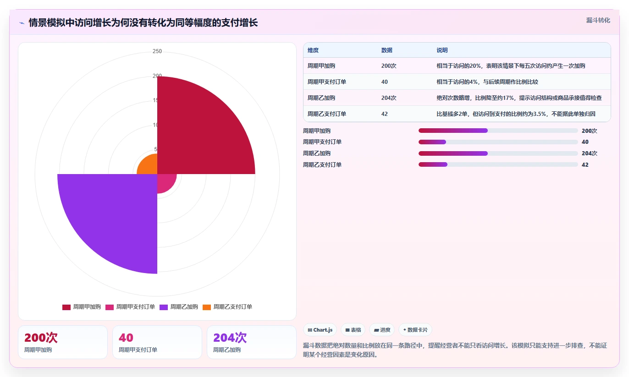The width and height of the screenshot is (629, 377).
Task: Click the 数据 column header
Action: click(387, 50)
